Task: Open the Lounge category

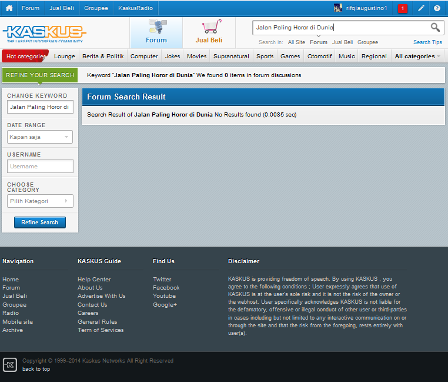Action: tap(65, 57)
